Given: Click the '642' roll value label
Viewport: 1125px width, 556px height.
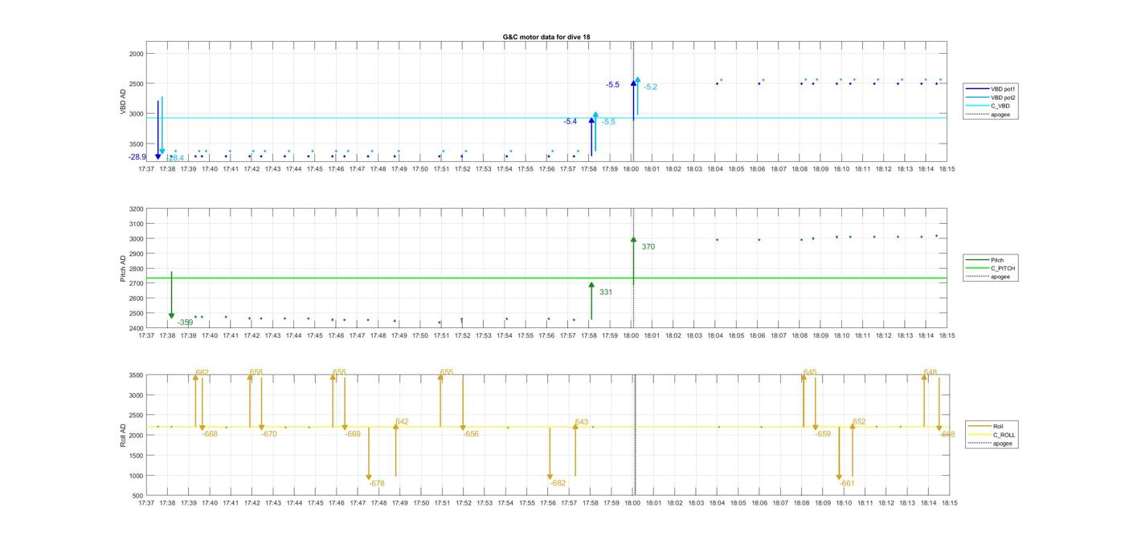Looking at the screenshot, I should click(x=402, y=421).
